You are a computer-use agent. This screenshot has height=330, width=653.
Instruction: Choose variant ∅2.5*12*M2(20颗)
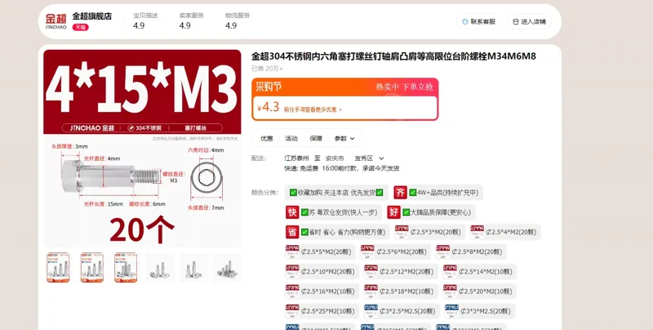[401, 272]
